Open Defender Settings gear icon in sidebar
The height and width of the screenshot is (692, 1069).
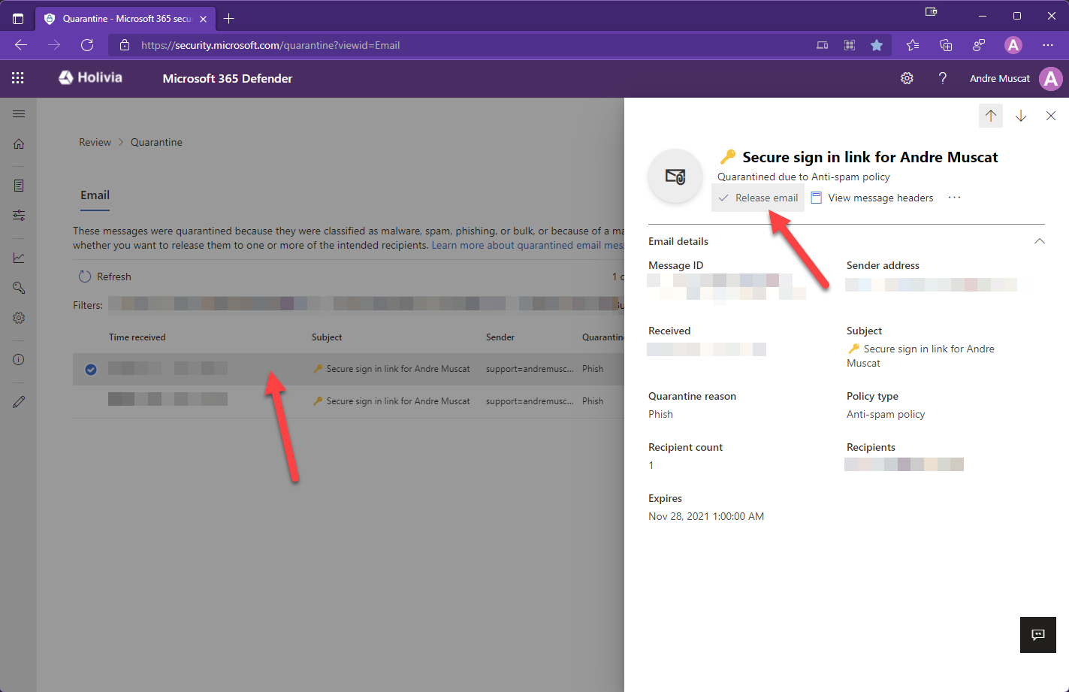coord(18,317)
